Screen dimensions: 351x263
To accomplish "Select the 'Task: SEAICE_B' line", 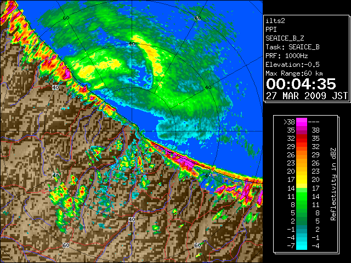I will tap(292, 47).
